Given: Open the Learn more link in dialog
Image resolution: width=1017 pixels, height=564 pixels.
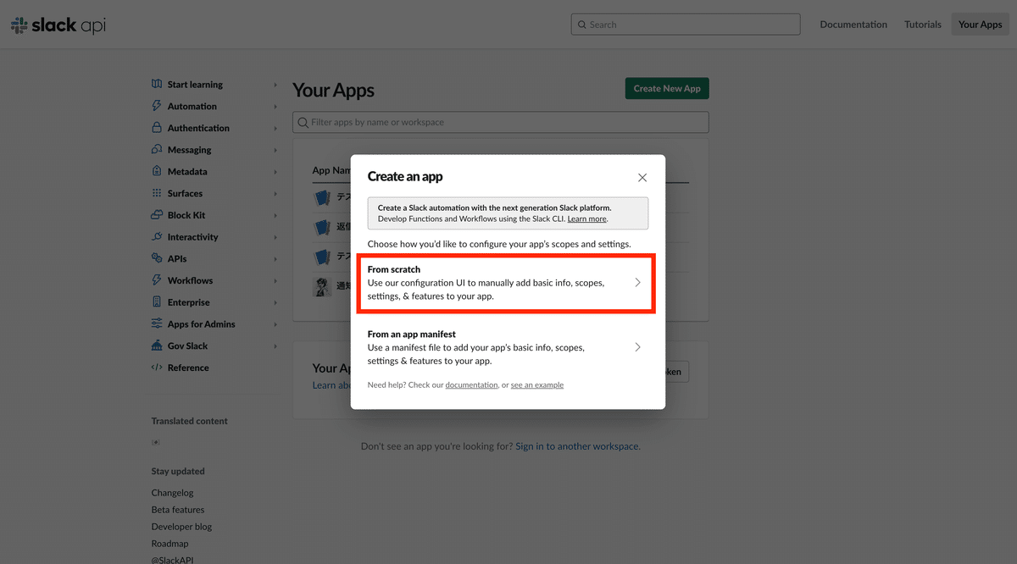Looking at the screenshot, I should point(586,218).
